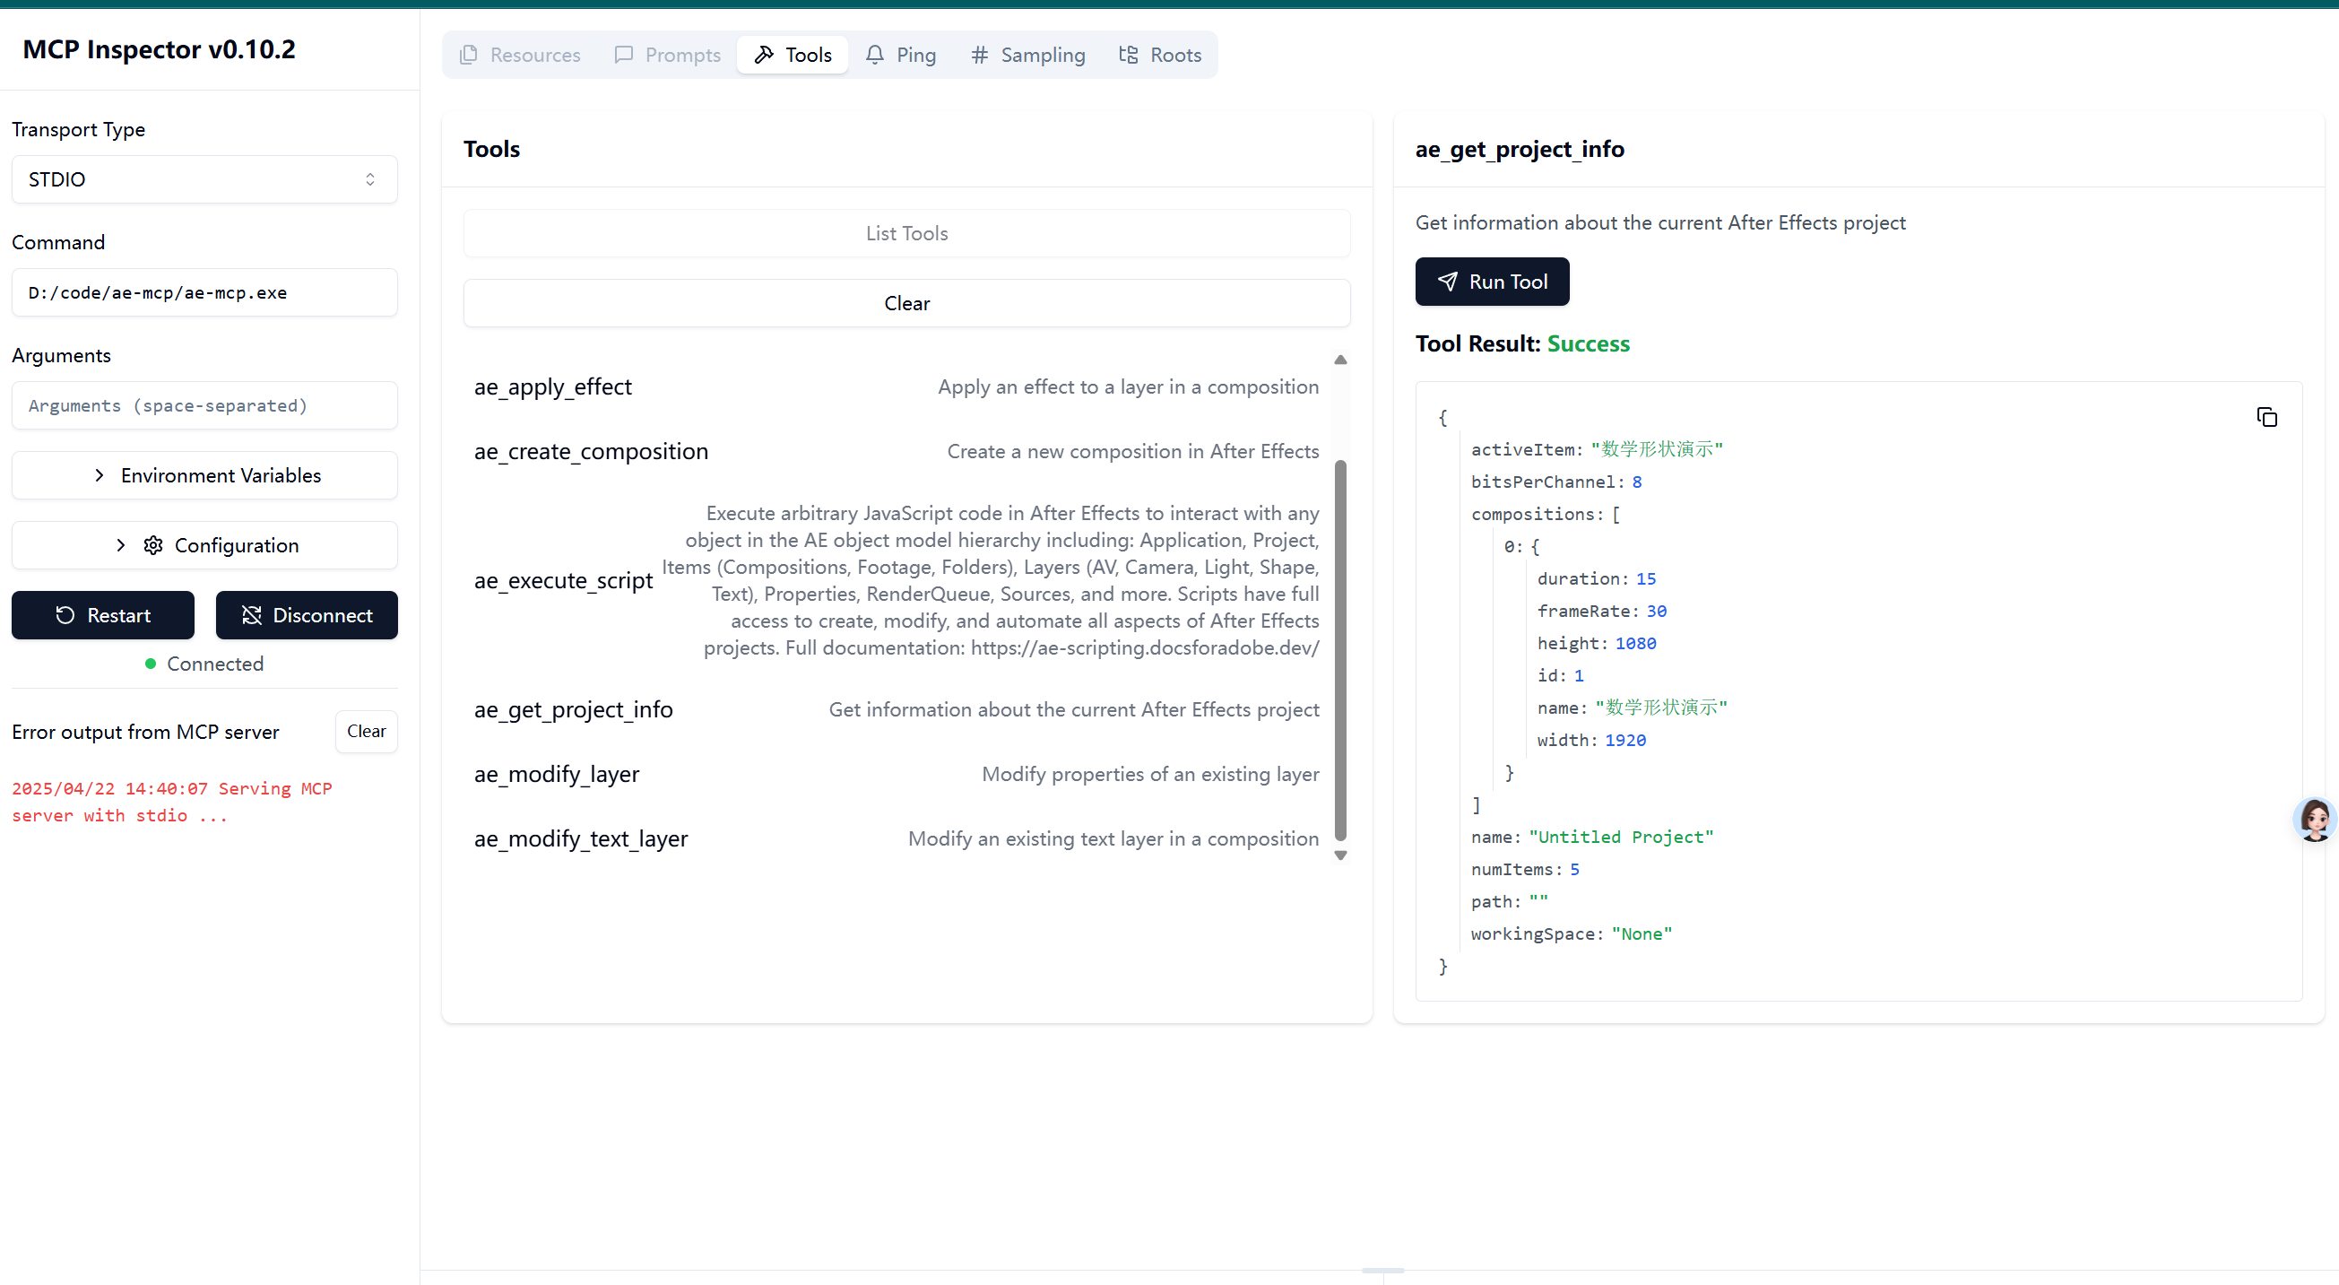Expand the Configuration section chevron
Viewport: 2339px width, 1285px height.
click(x=121, y=545)
